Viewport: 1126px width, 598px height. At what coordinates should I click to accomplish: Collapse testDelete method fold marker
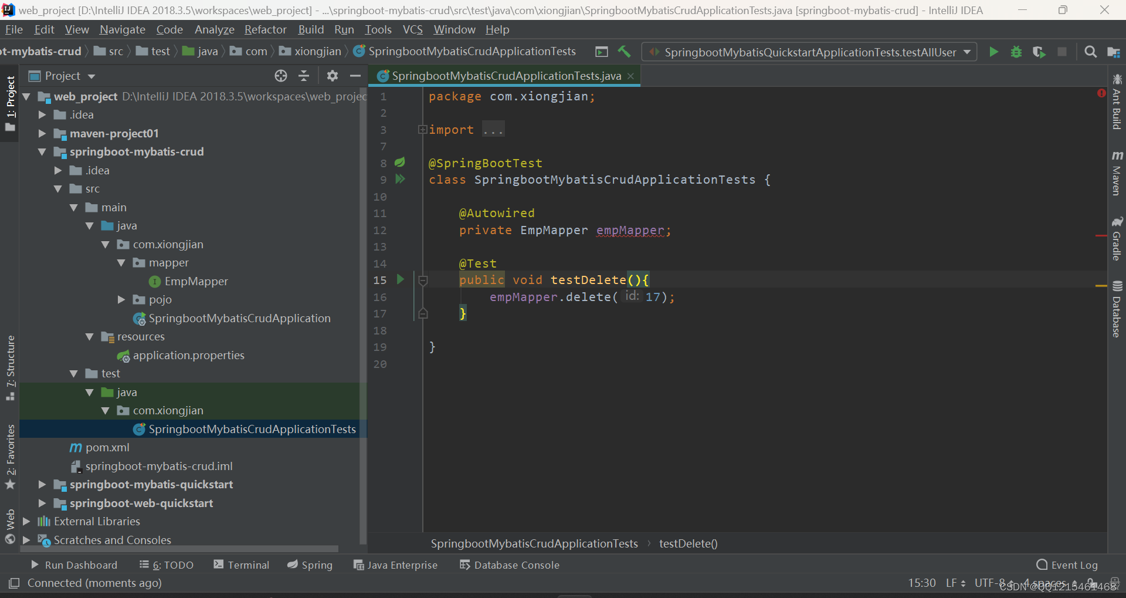[423, 281]
